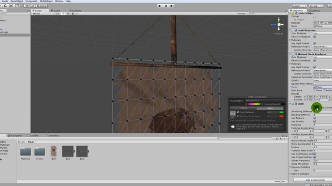Open the Texture folder in Assets
This screenshot has height=186, width=332.
click(40, 151)
